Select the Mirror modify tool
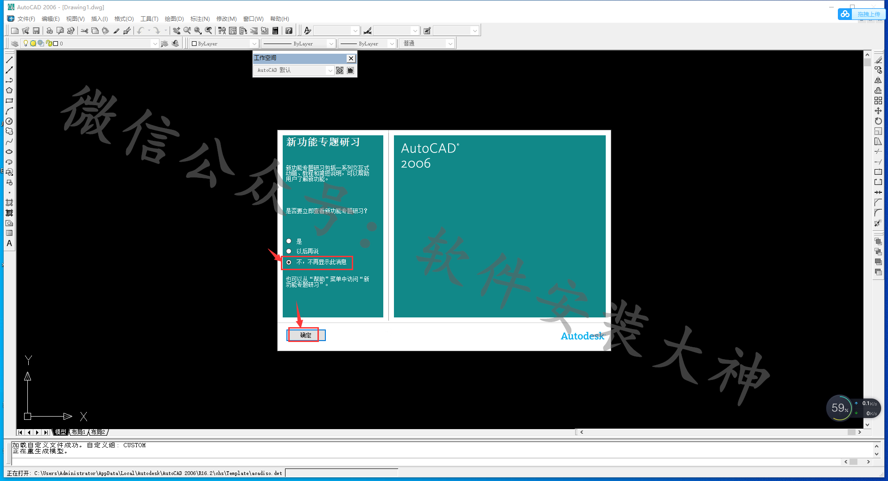The image size is (888, 481). 878,80
